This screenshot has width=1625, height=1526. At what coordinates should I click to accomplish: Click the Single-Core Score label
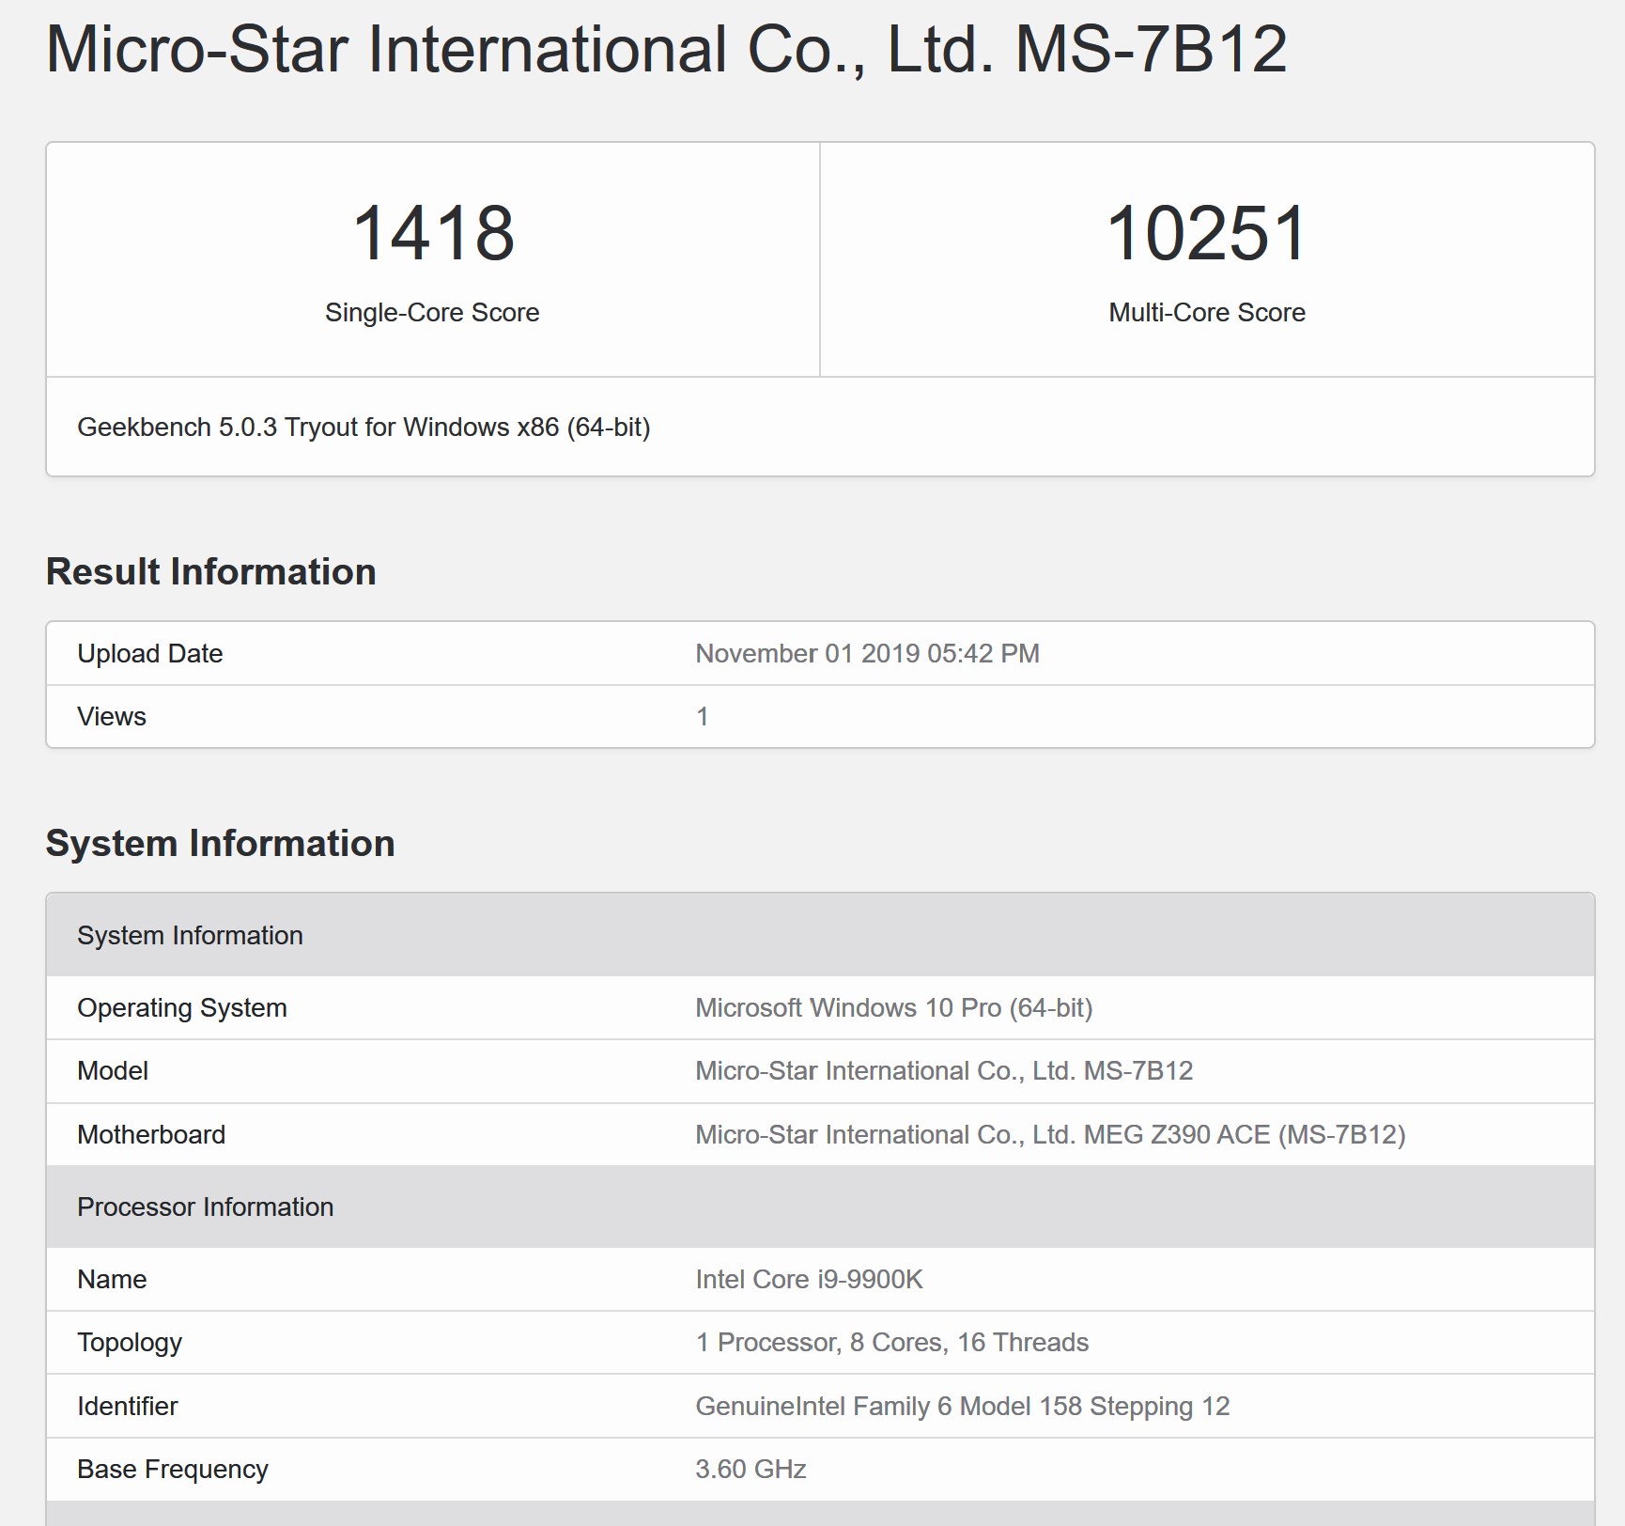click(433, 312)
